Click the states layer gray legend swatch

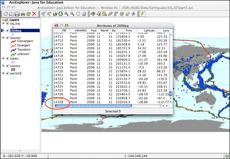(13, 62)
